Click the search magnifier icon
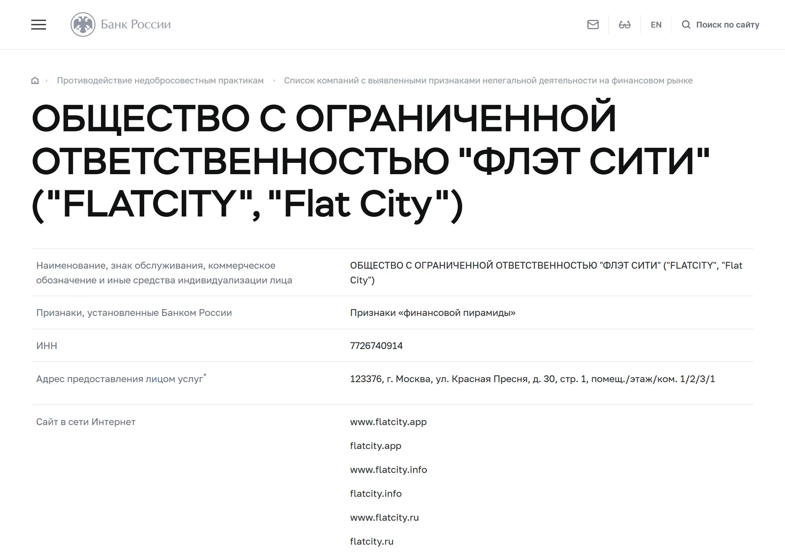 tap(686, 25)
